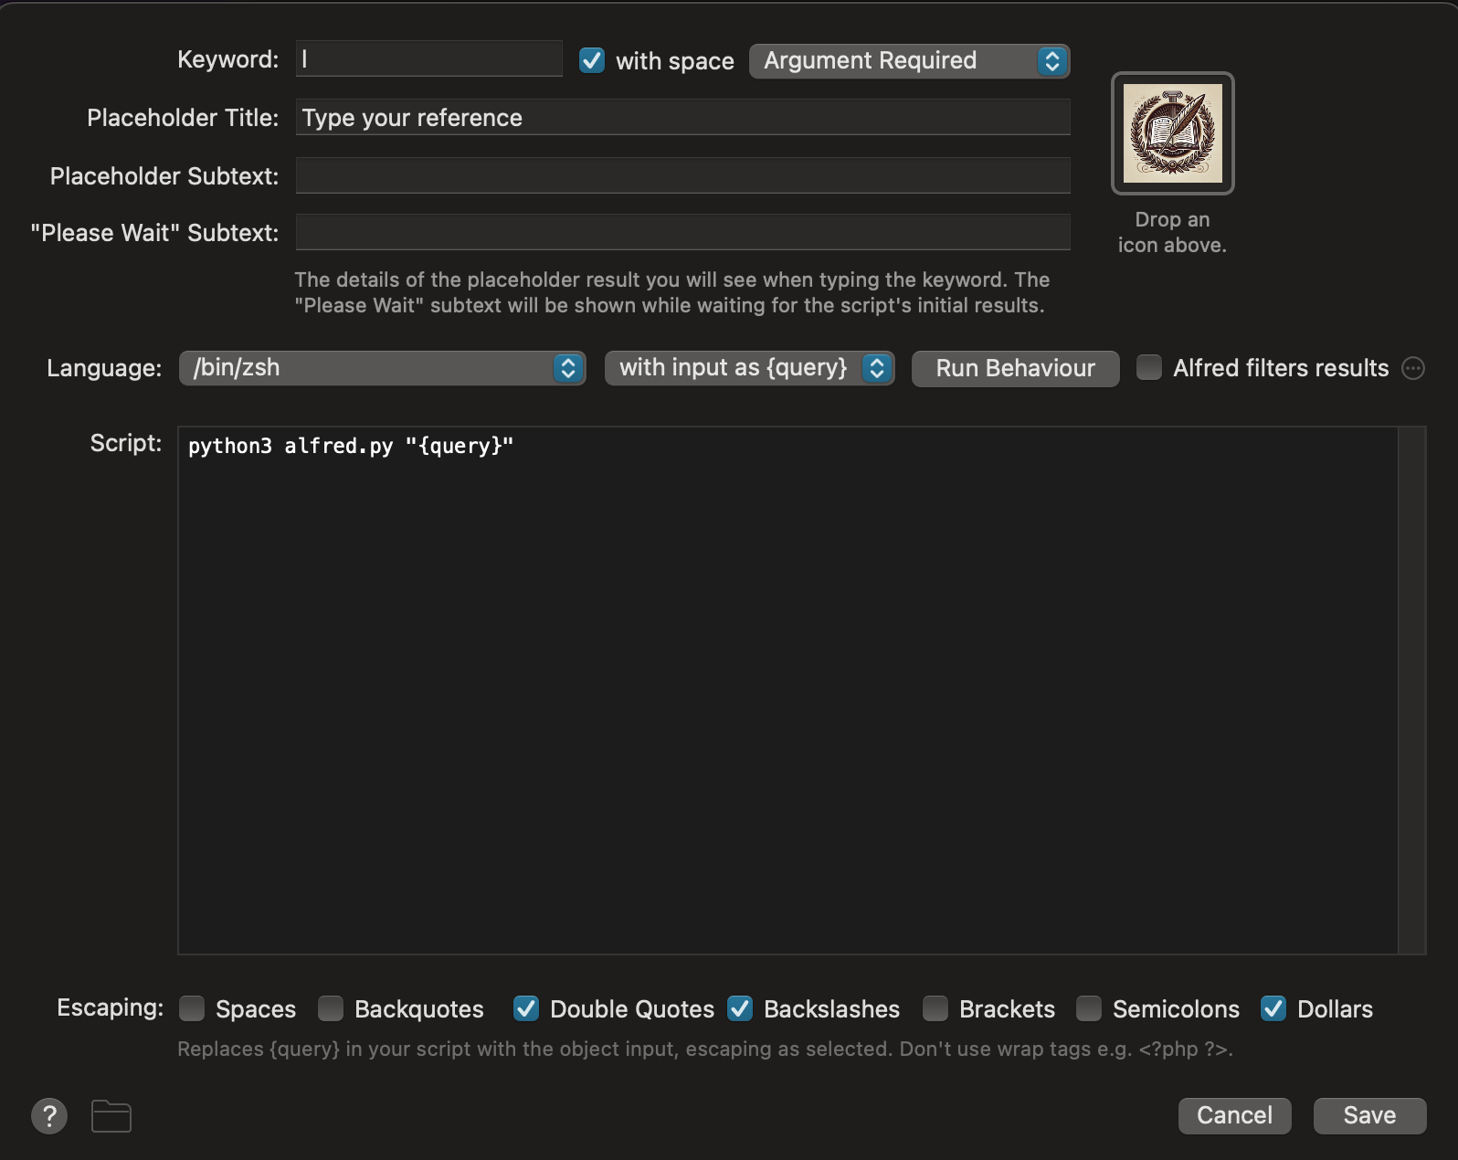Click the "Please Wait" Subtext field
The image size is (1458, 1160).
click(682, 232)
